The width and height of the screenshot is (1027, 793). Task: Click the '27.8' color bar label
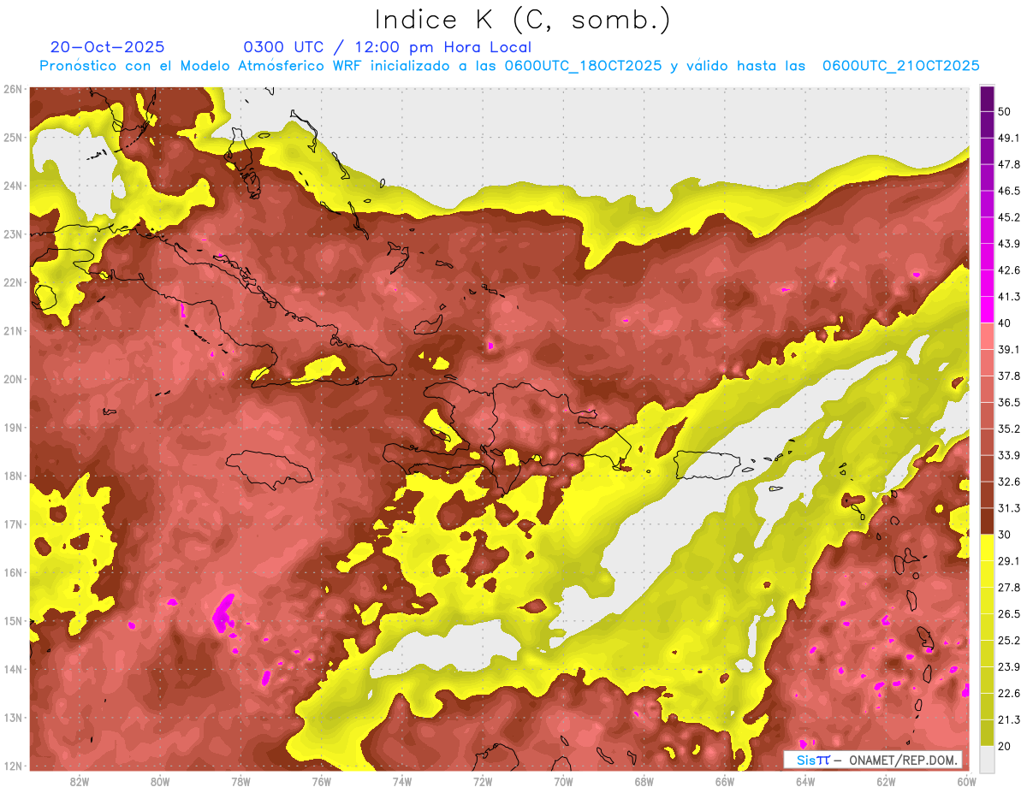[x=1009, y=588]
